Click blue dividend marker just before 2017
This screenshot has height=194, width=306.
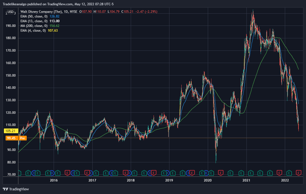click(x=91, y=173)
